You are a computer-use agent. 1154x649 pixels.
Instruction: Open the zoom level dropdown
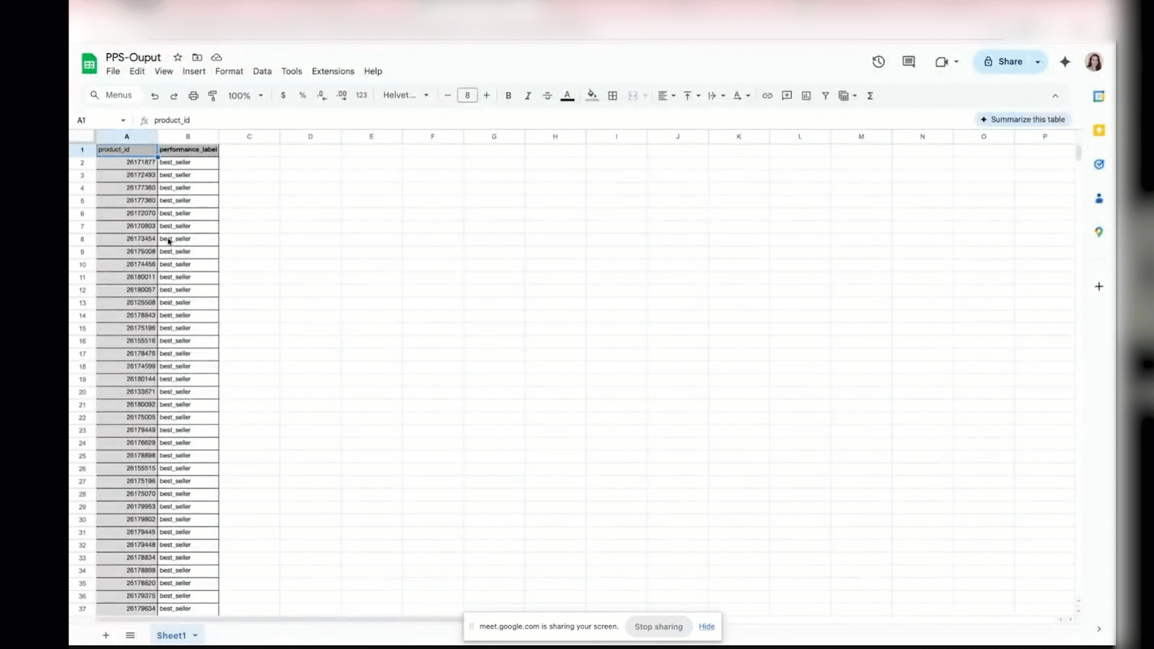click(245, 96)
